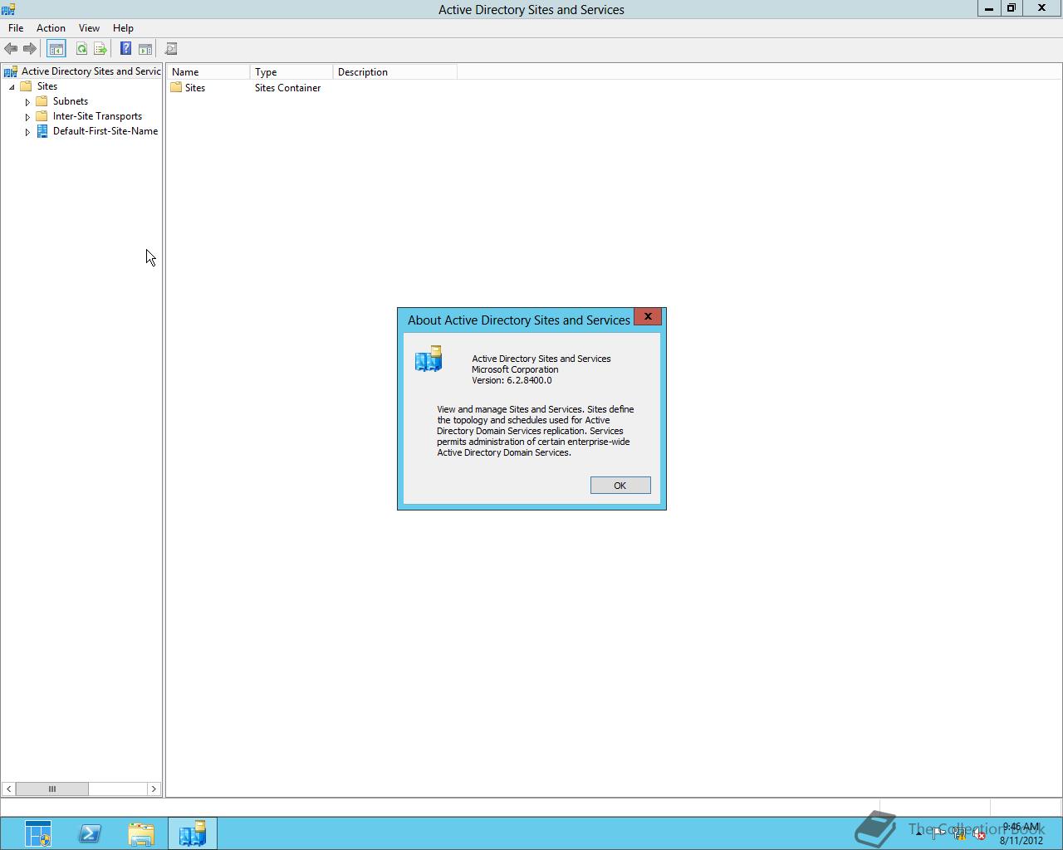The height and width of the screenshot is (850, 1063).
Task: Click the network warning tray icon
Action: 958,834
